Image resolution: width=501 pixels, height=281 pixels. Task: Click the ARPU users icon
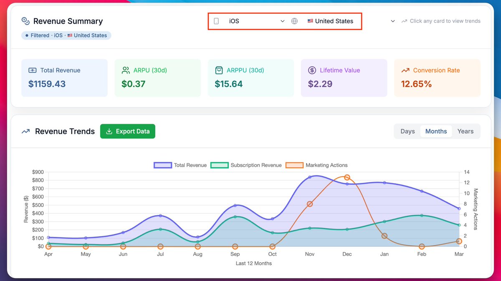coord(126,70)
